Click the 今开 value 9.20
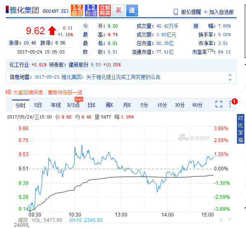Screen dimensions: 246x228 112,26
